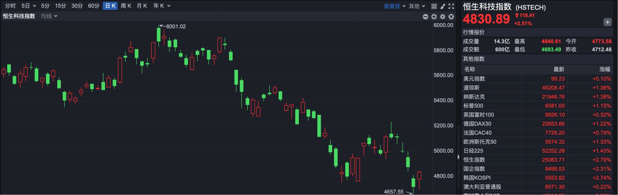Open the 前复权 adjustment dropdown
Image resolution: width=618 pixels, height=195 pixels.
[x=395, y=6]
